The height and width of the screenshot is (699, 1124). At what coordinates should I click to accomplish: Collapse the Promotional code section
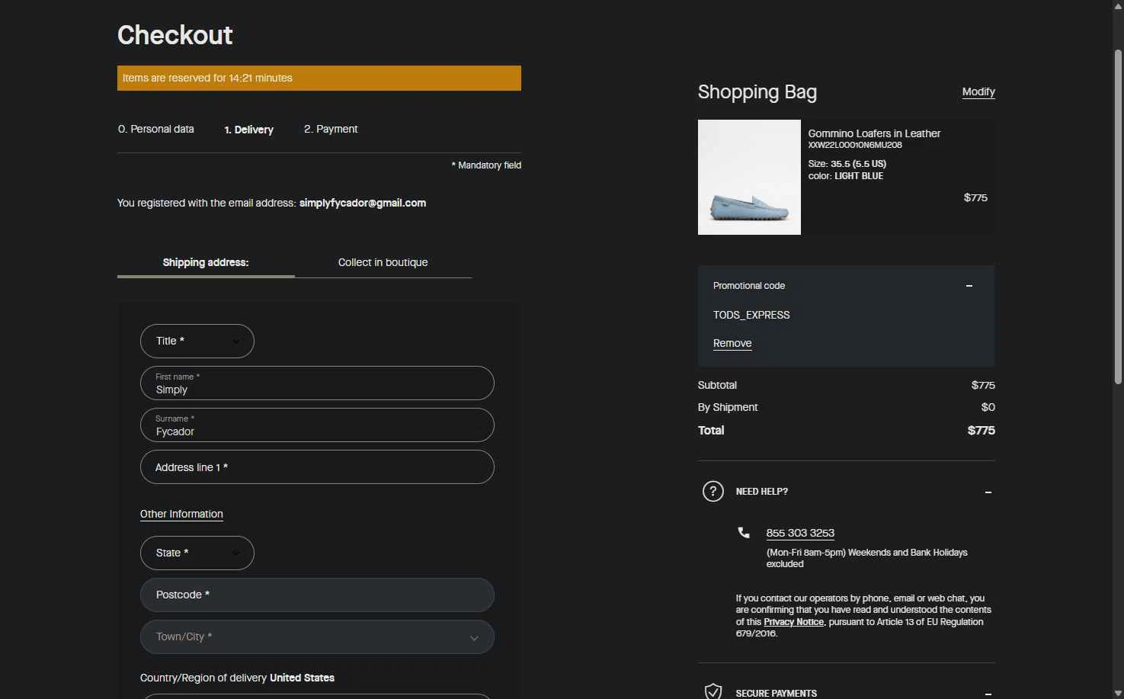tap(969, 286)
